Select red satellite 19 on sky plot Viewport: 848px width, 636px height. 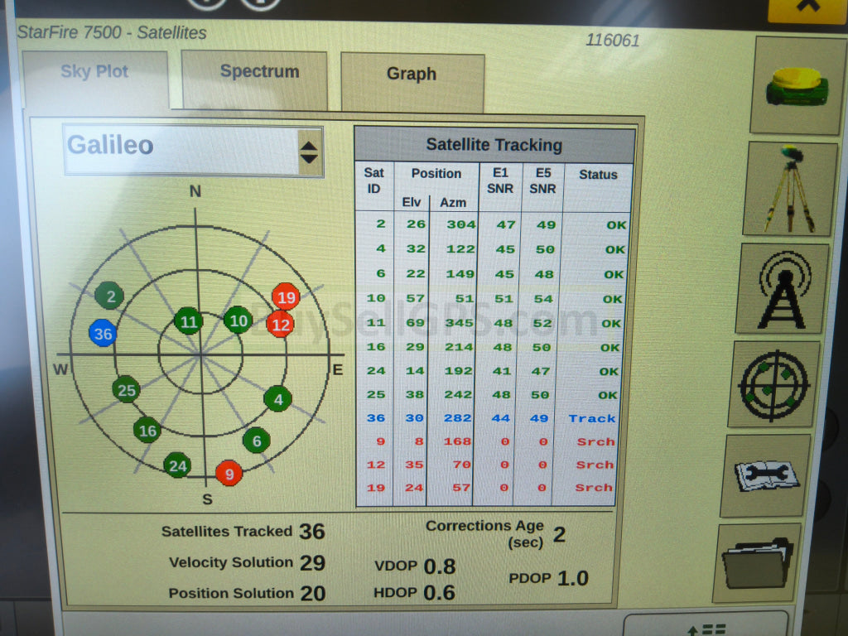point(286,297)
